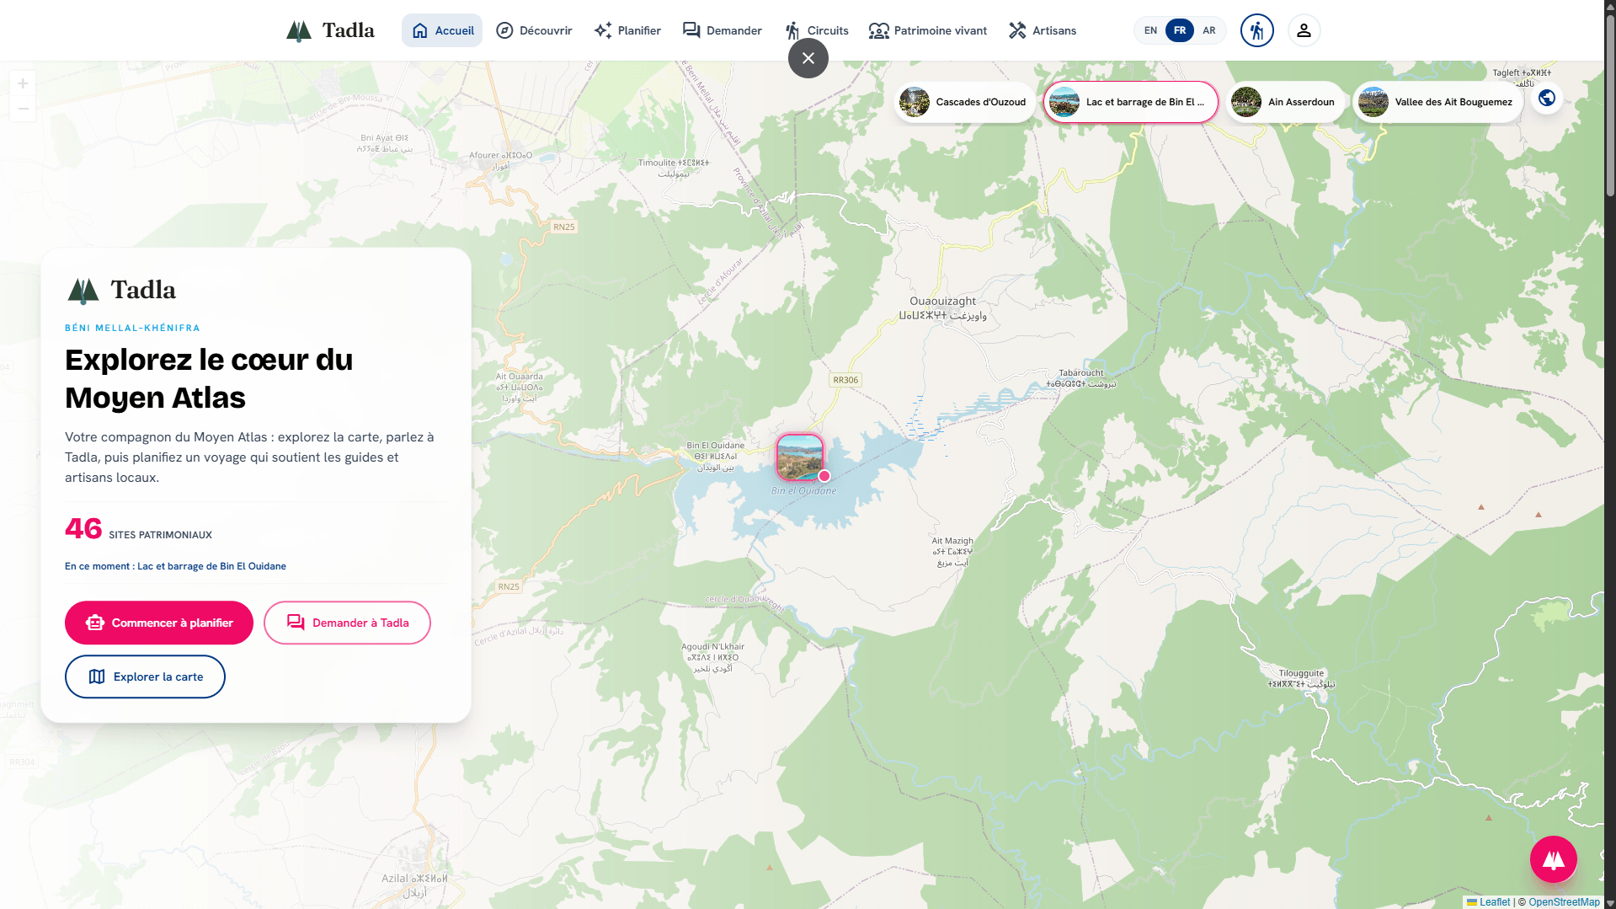Open the current site link for Bin El Ouidane
The image size is (1616, 909).
[175, 566]
